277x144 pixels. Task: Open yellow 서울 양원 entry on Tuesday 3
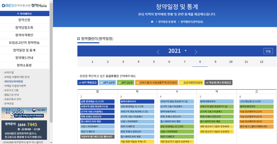click(x=137, y=142)
